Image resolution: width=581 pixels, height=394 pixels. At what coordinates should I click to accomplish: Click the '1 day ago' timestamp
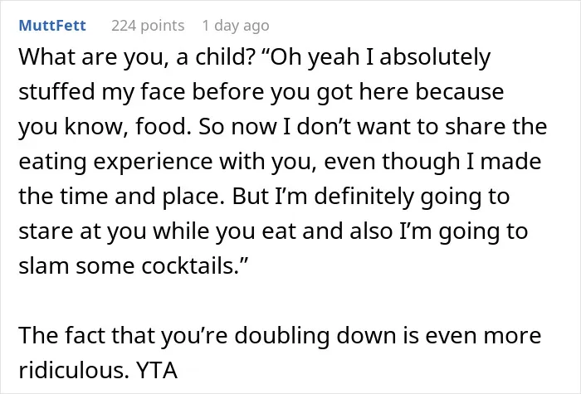(236, 26)
